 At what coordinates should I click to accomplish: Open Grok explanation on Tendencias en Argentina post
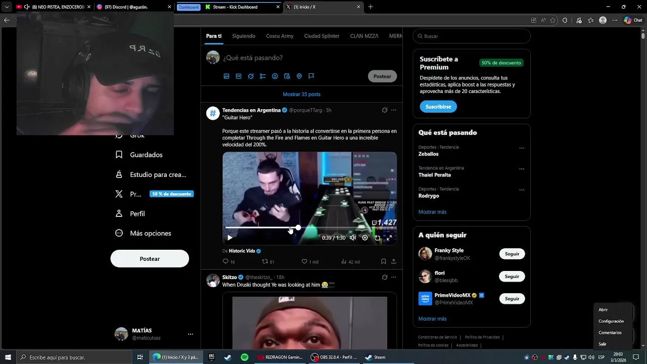coord(385,110)
